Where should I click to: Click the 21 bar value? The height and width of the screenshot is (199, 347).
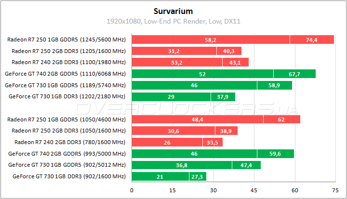pyautogui.click(x=160, y=177)
